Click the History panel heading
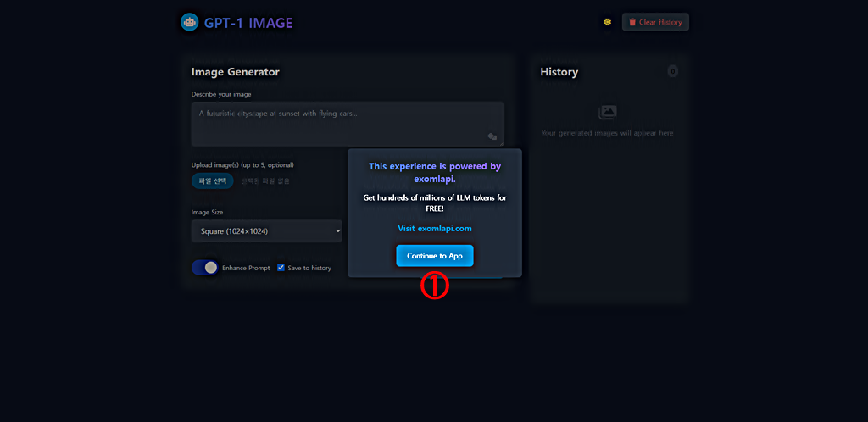The height and width of the screenshot is (422, 868). click(559, 72)
